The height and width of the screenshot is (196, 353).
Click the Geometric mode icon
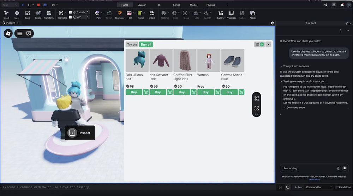(x=61, y=13)
